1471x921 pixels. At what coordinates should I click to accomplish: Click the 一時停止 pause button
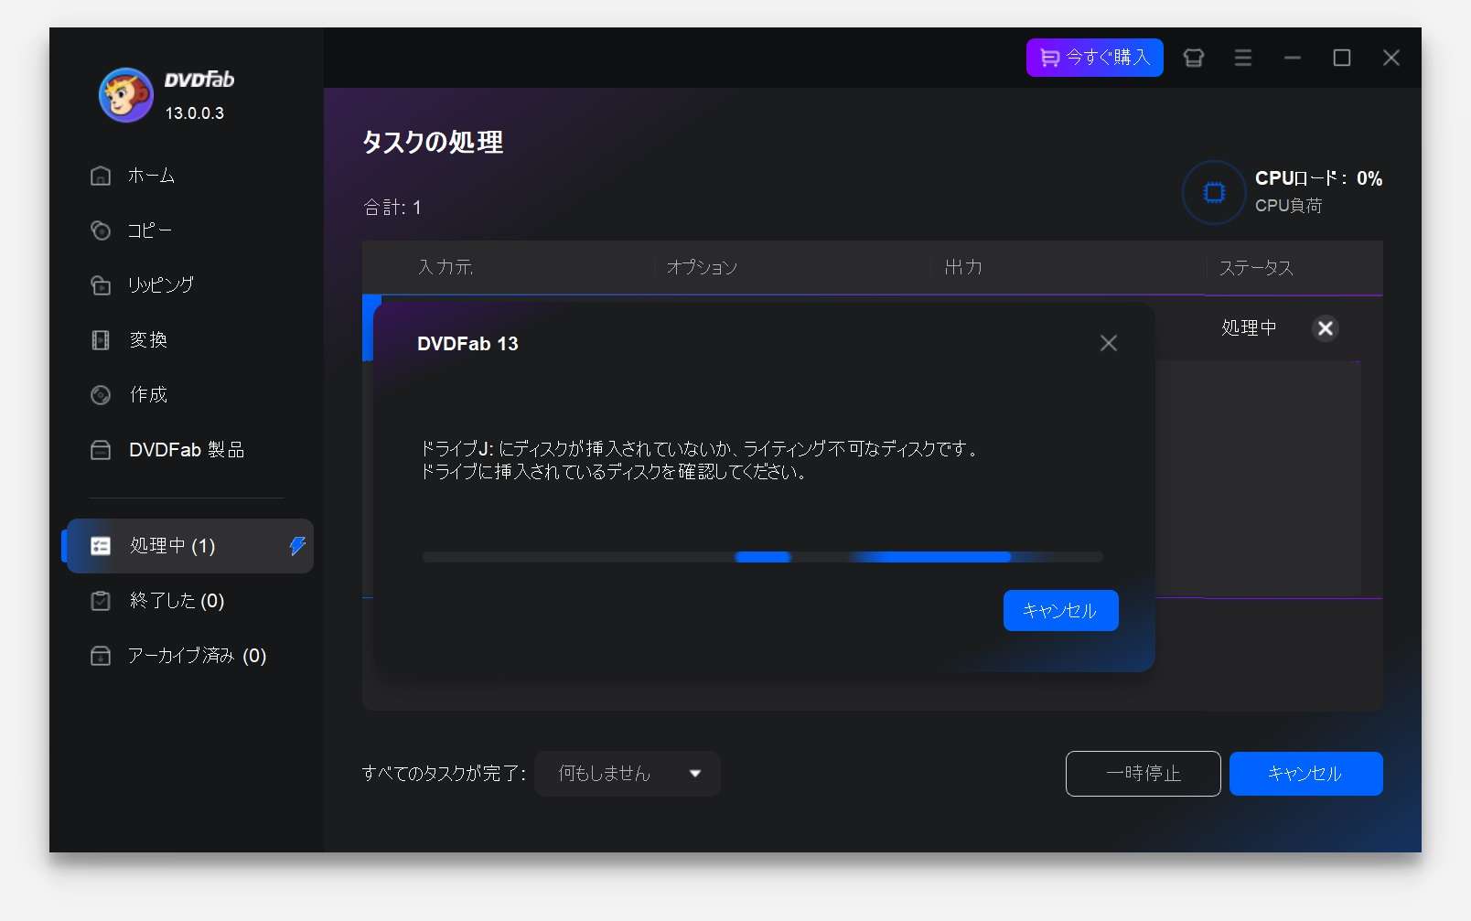point(1144,774)
